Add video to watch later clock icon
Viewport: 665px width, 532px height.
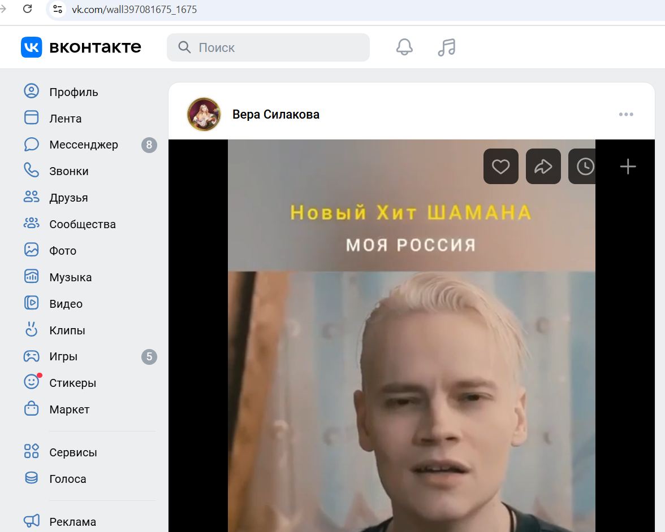584,167
